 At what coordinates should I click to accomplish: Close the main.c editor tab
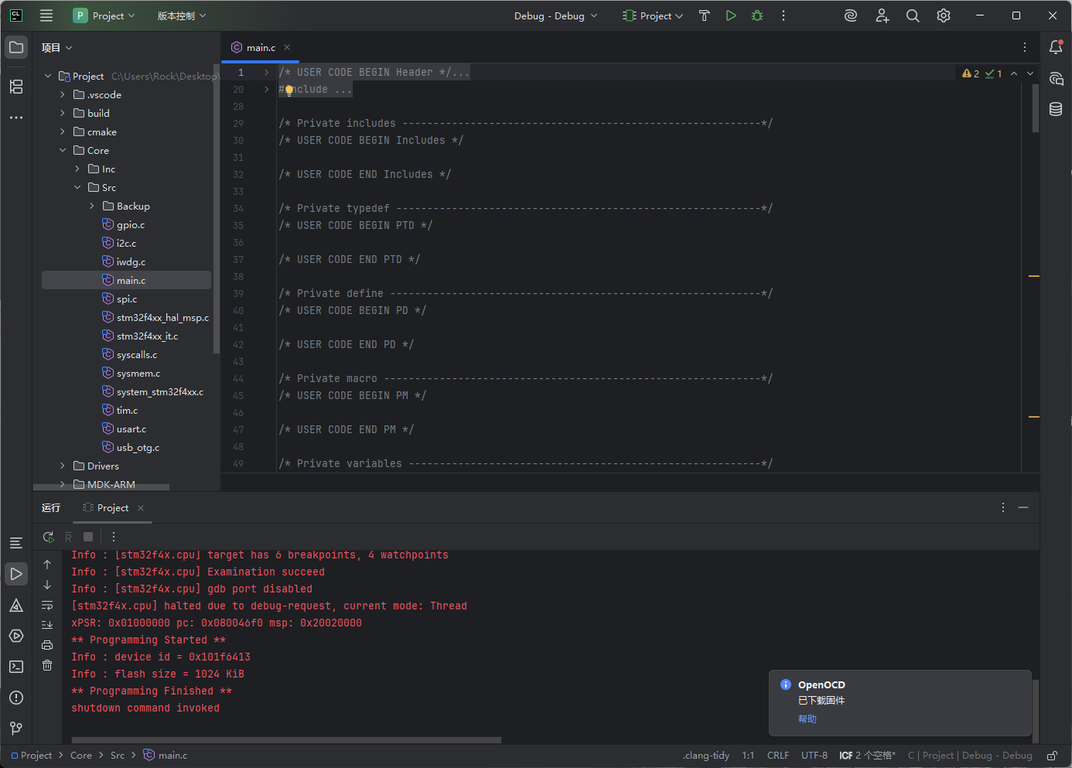[x=287, y=47]
